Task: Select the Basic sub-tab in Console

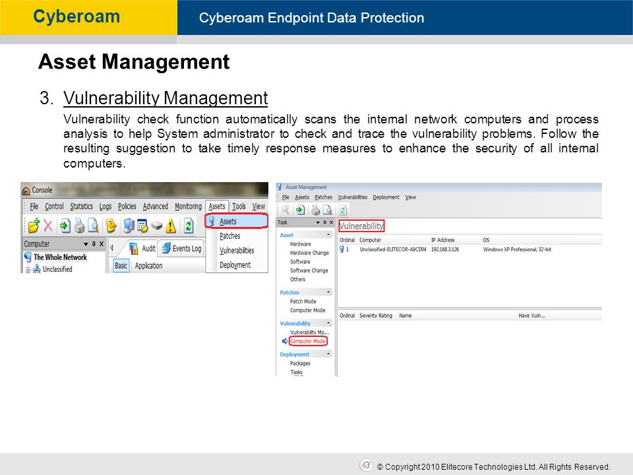Action: click(x=121, y=266)
